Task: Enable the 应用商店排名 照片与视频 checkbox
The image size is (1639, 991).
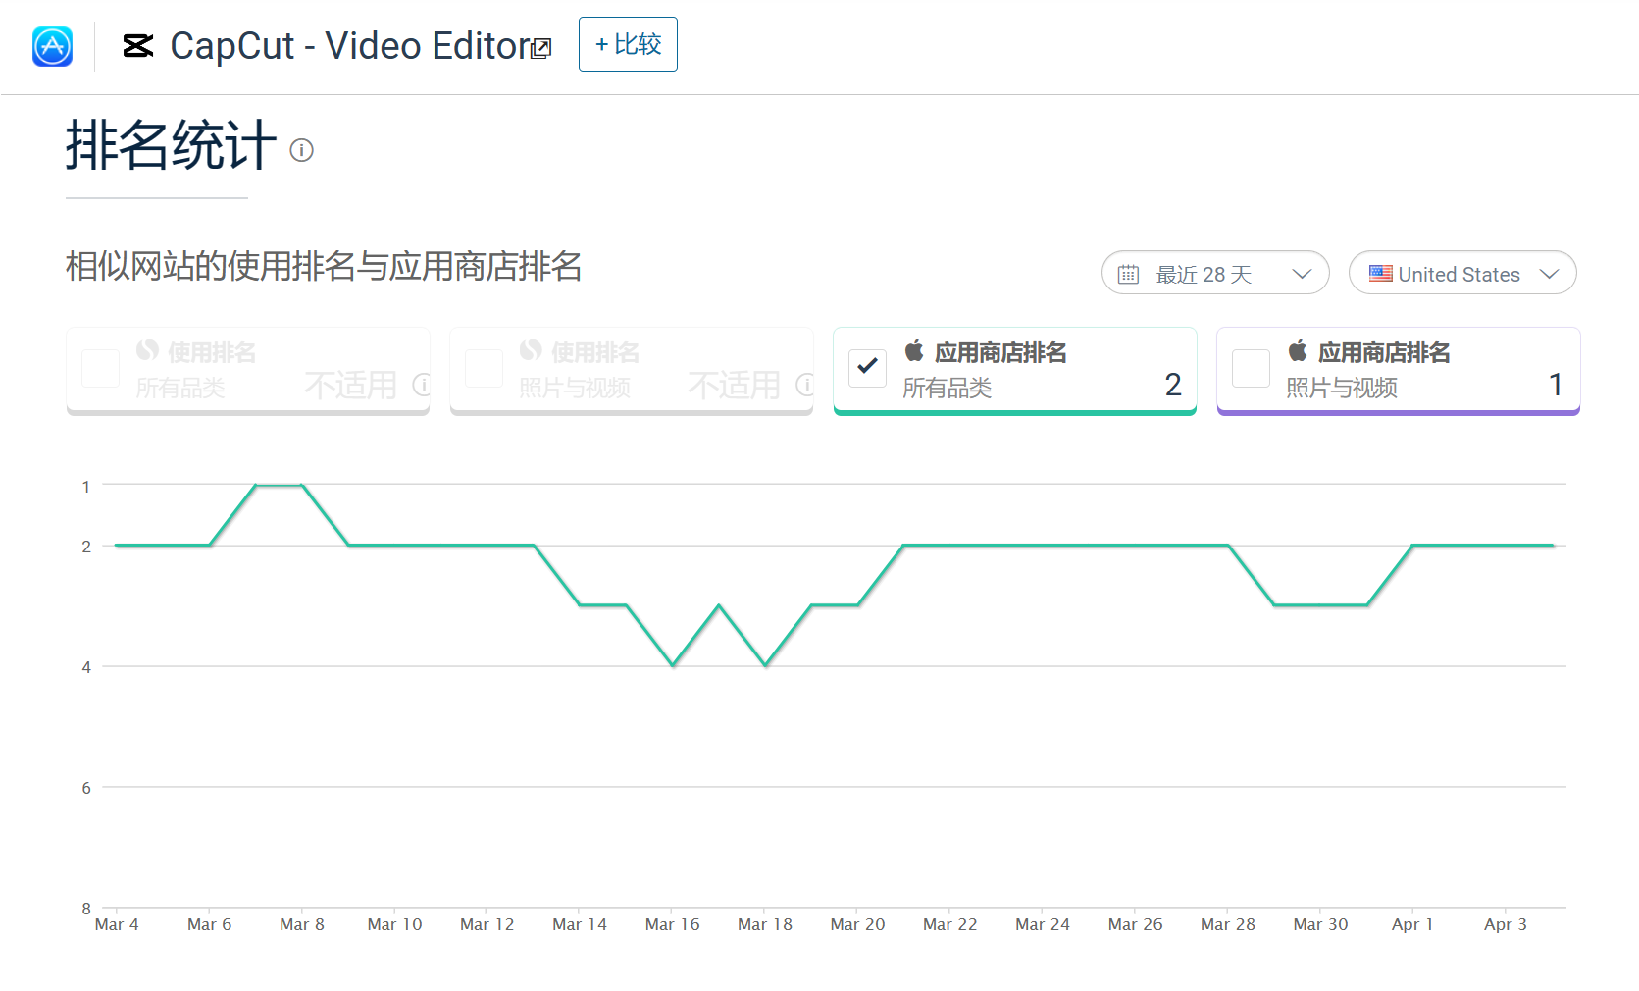Action: pos(1251,369)
